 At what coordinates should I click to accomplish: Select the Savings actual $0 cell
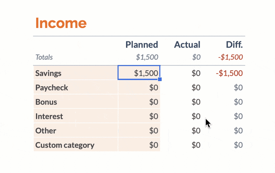pos(196,73)
